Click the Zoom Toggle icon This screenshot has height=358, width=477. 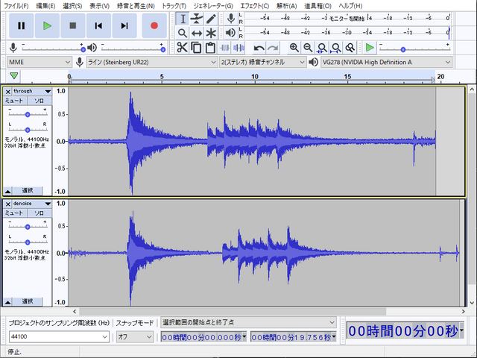[350, 48]
